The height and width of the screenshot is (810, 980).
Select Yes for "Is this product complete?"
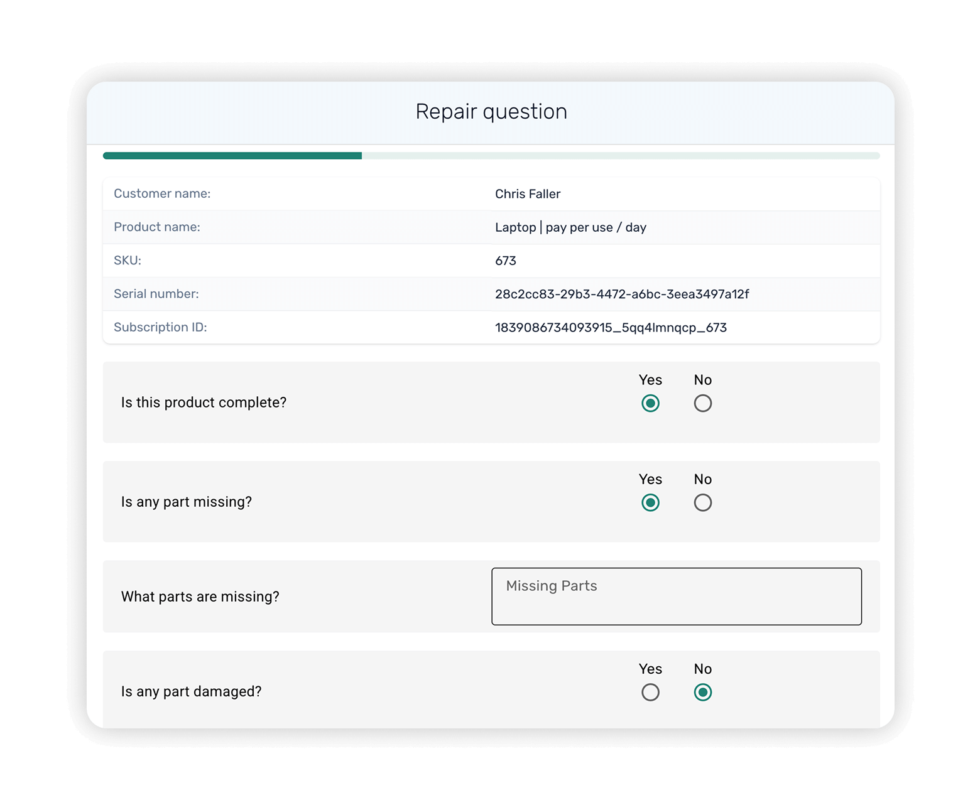coord(651,403)
